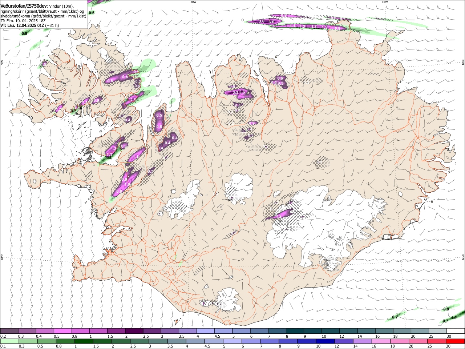Pick the light pink rain swatch starting at 16

[381, 341]
